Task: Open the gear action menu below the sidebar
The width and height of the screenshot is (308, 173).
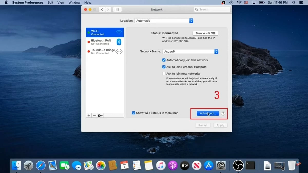Action: pos(100,115)
